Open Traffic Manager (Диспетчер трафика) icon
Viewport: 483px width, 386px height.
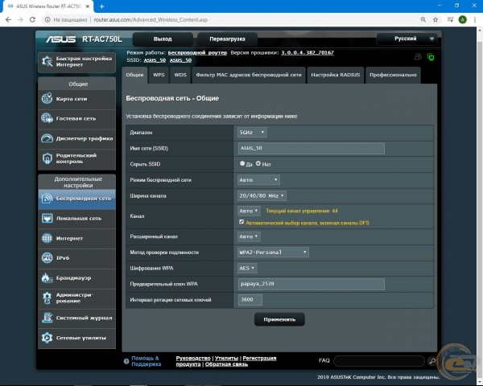click(x=47, y=138)
